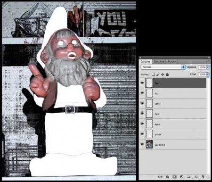Click the delete layer trash icon
The image size is (212, 182).
click(x=203, y=177)
